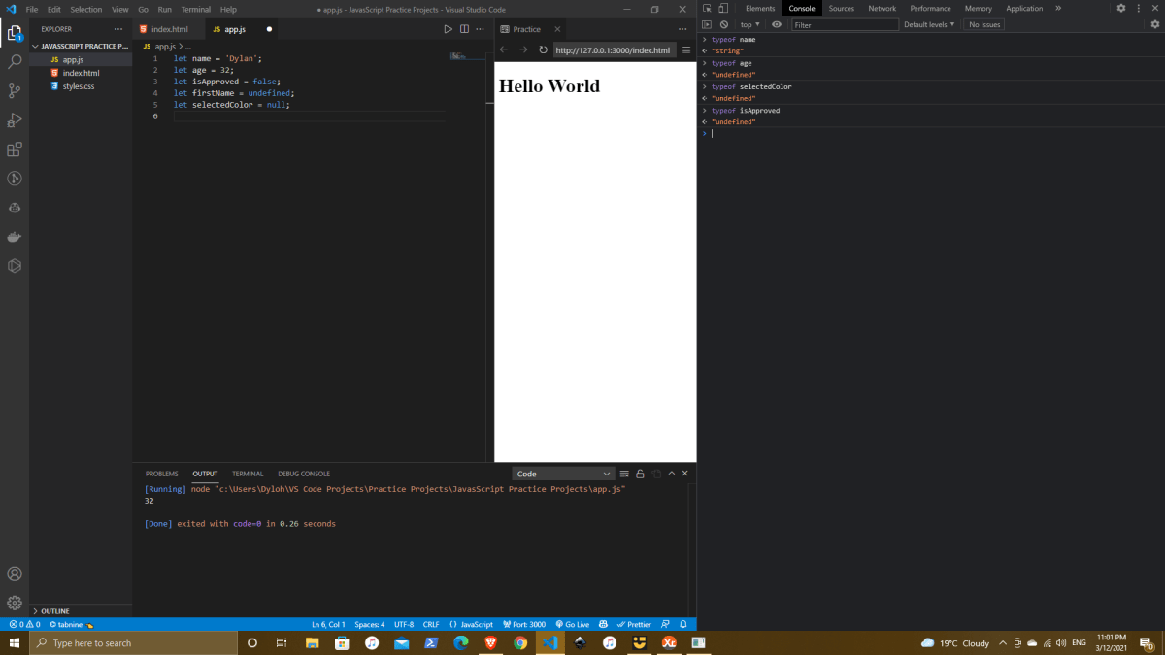Screen dimensions: 1165x655
Task: Show more DevTools tabs chevron
Action: pyautogui.click(x=1058, y=8)
